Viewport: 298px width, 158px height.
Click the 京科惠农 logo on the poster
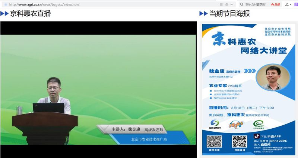point(215,124)
